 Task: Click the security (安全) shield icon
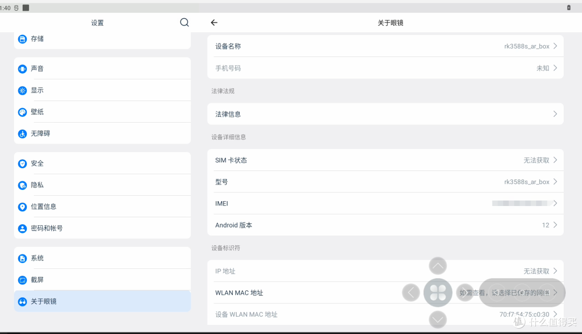coord(22,164)
